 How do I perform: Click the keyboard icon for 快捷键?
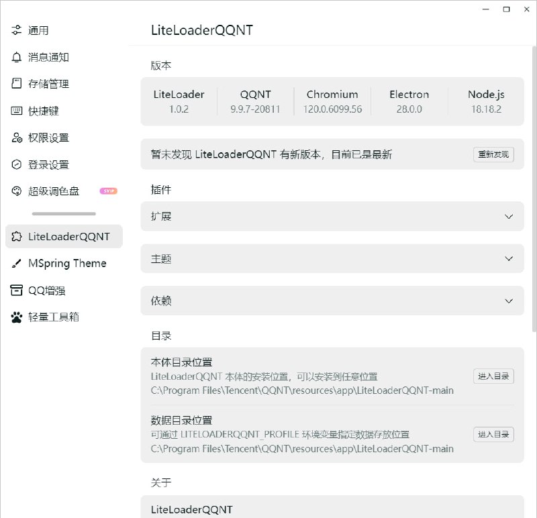pos(16,111)
